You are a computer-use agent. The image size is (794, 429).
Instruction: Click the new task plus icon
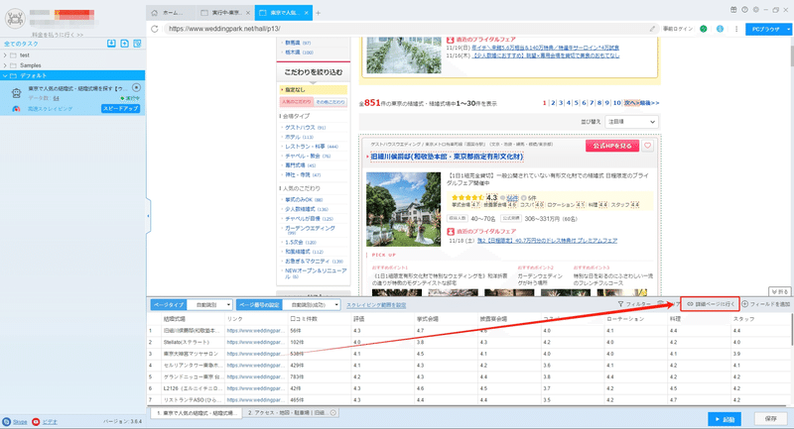tap(124, 44)
